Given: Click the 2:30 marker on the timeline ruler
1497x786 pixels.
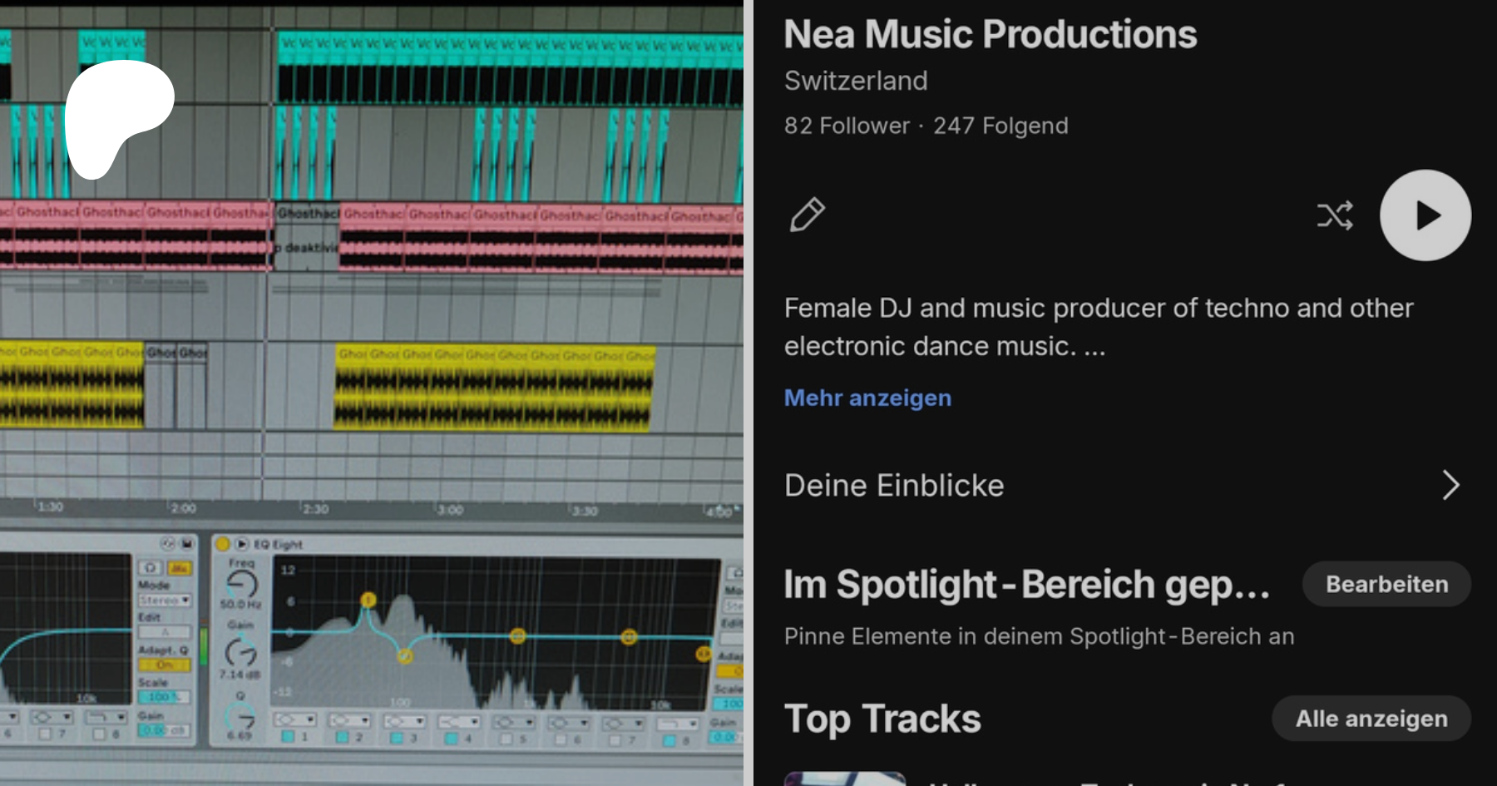Looking at the screenshot, I should tap(315, 509).
